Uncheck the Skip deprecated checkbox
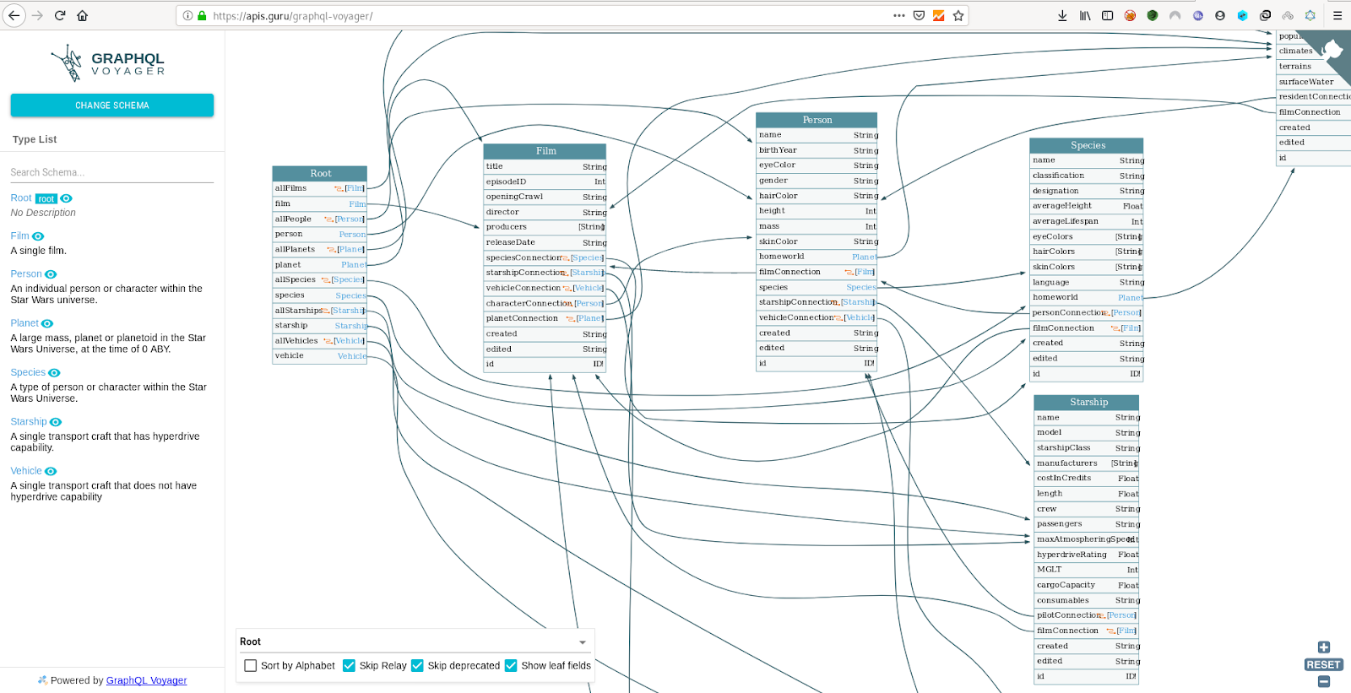 (x=417, y=665)
